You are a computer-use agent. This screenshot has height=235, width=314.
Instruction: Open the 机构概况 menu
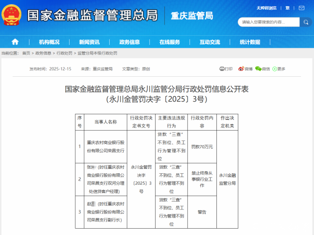point(49,42)
